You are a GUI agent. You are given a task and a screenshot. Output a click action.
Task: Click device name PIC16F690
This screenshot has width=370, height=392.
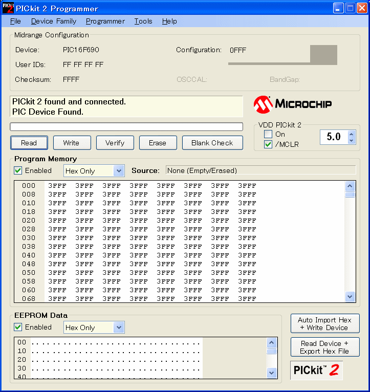pyautogui.click(x=81, y=50)
